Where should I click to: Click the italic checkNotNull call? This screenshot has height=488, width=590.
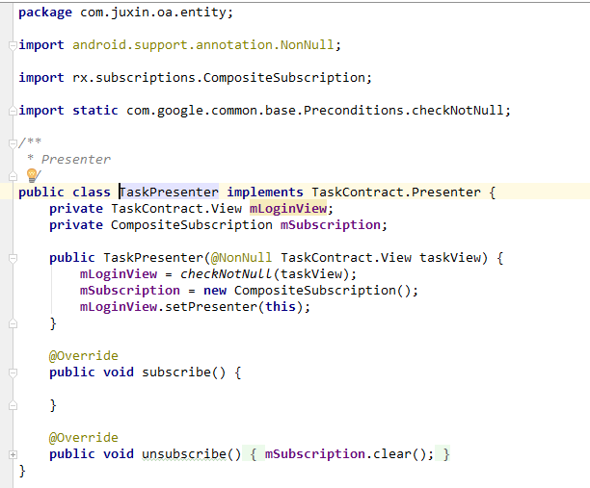tap(226, 274)
